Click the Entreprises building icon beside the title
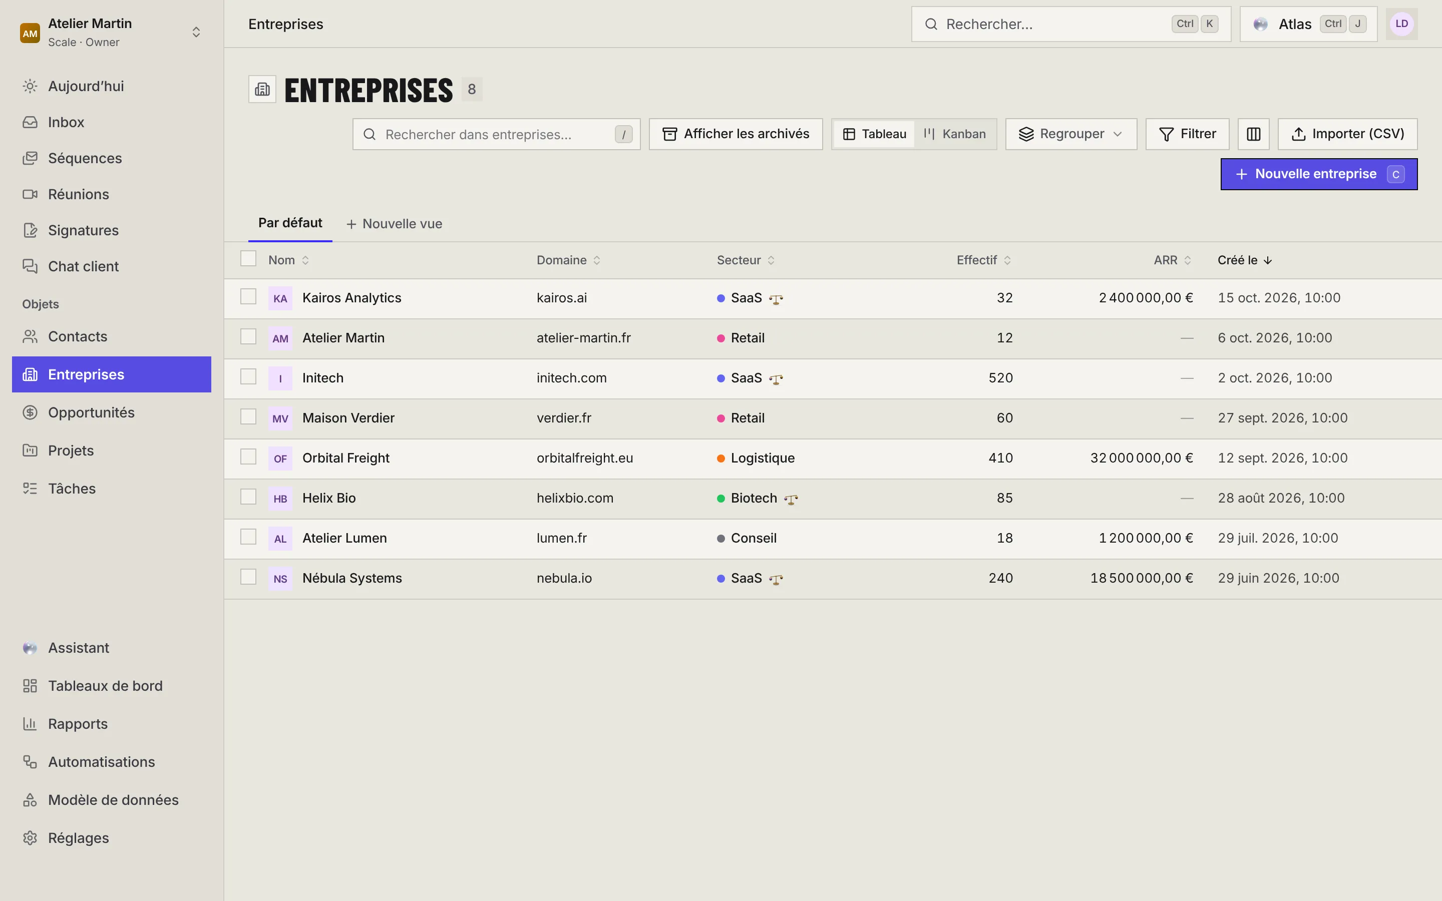Viewport: 1442px width, 901px height. pyautogui.click(x=262, y=90)
